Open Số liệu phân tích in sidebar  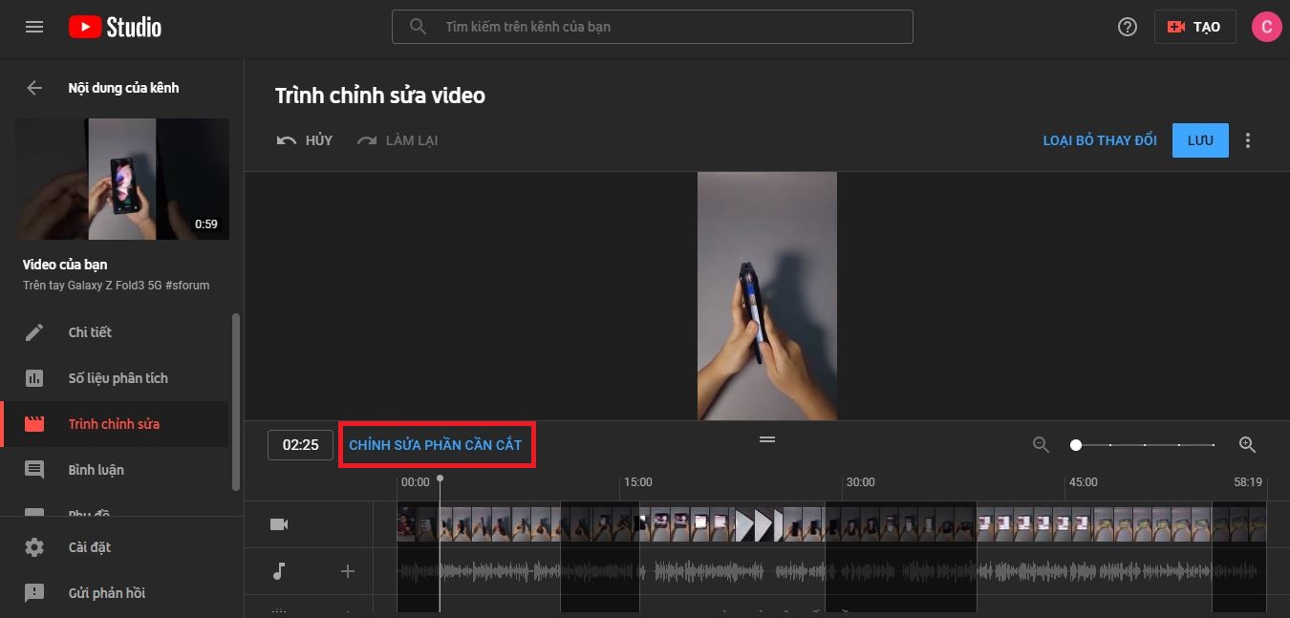pyautogui.click(x=118, y=378)
